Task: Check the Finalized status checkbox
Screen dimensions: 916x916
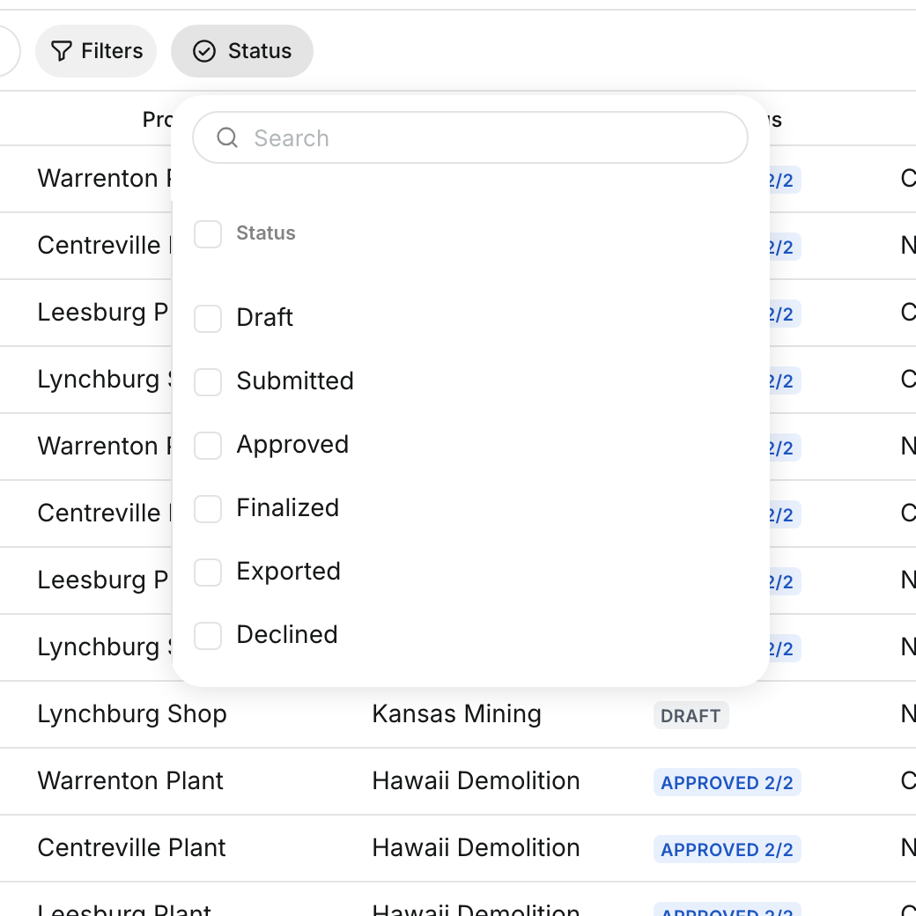Action: [x=208, y=509]
